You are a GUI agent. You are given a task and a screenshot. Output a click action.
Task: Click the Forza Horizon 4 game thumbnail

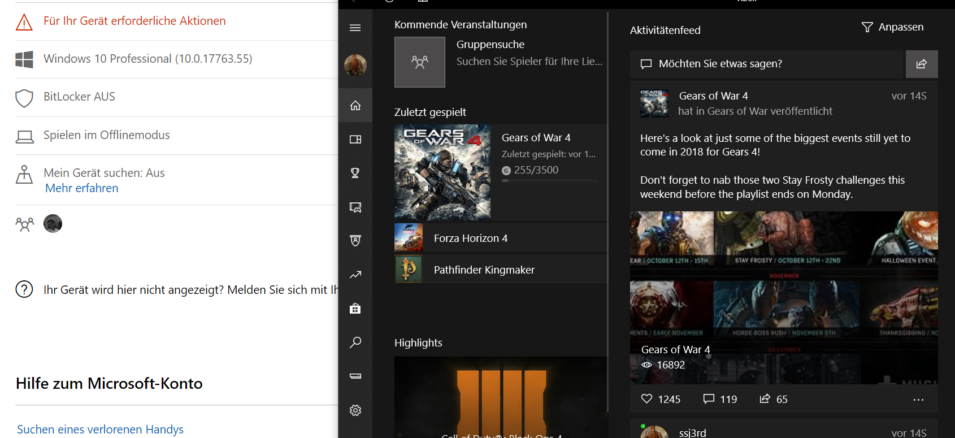click(x=409, y=237)
